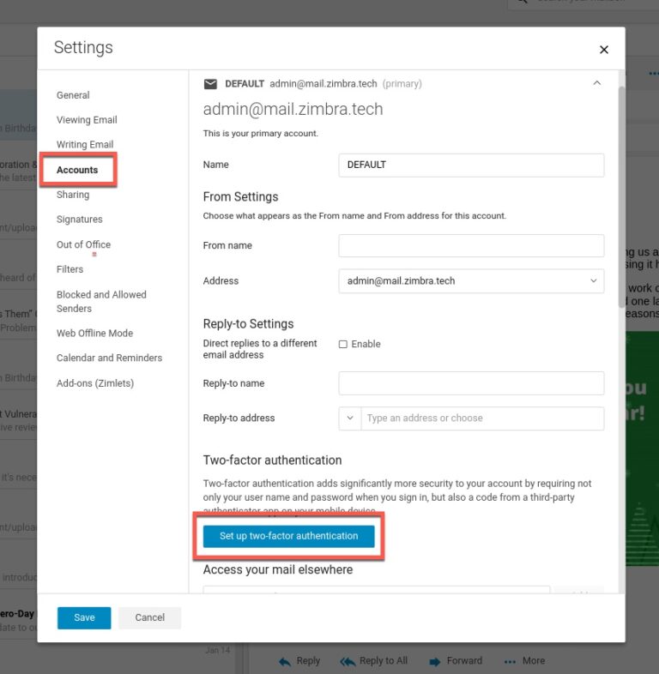Viewport: 659px width, 674px height.
Task: Open the Address dropdown
Action: (471, 281)
